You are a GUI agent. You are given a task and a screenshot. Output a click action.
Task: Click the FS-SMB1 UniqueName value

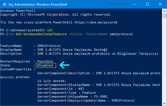(101, 97)
